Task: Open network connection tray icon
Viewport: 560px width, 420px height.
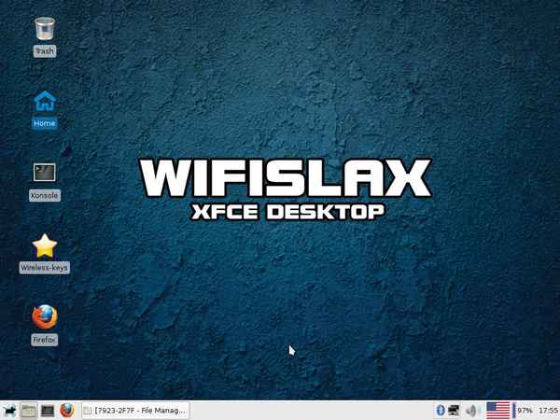Action: [x=454, y=411]
